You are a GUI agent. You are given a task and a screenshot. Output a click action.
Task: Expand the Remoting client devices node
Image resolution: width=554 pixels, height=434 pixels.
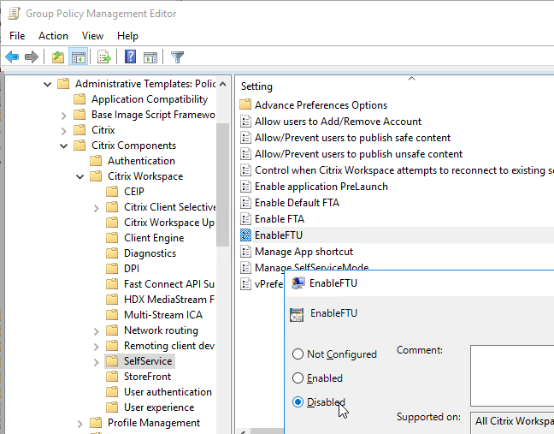tap(96, 347)
